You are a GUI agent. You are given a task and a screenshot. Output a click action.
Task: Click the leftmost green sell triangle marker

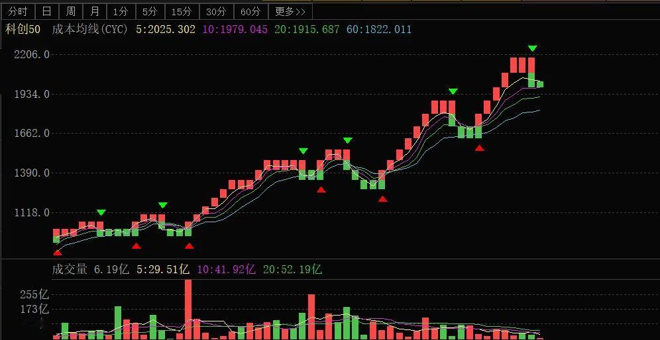pyautogui.click(x=101, y=212)
